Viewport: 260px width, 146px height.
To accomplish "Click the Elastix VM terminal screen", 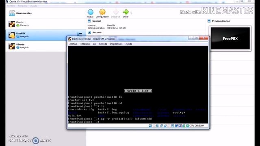I will click(x=138, y=84).
